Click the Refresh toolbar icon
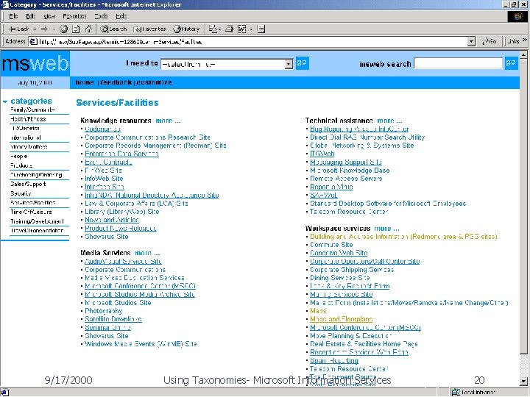 pyautogui.click(x=76, y=29)
